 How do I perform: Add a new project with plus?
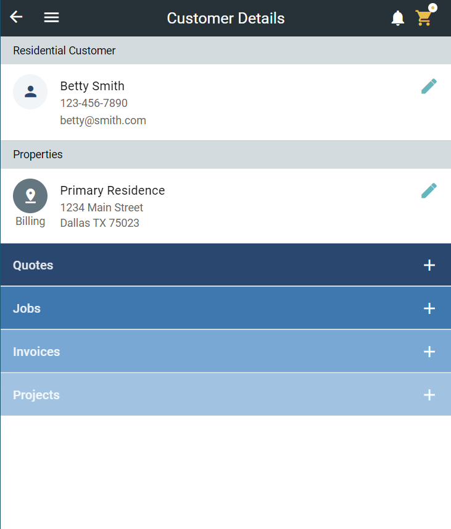(429, 395)
